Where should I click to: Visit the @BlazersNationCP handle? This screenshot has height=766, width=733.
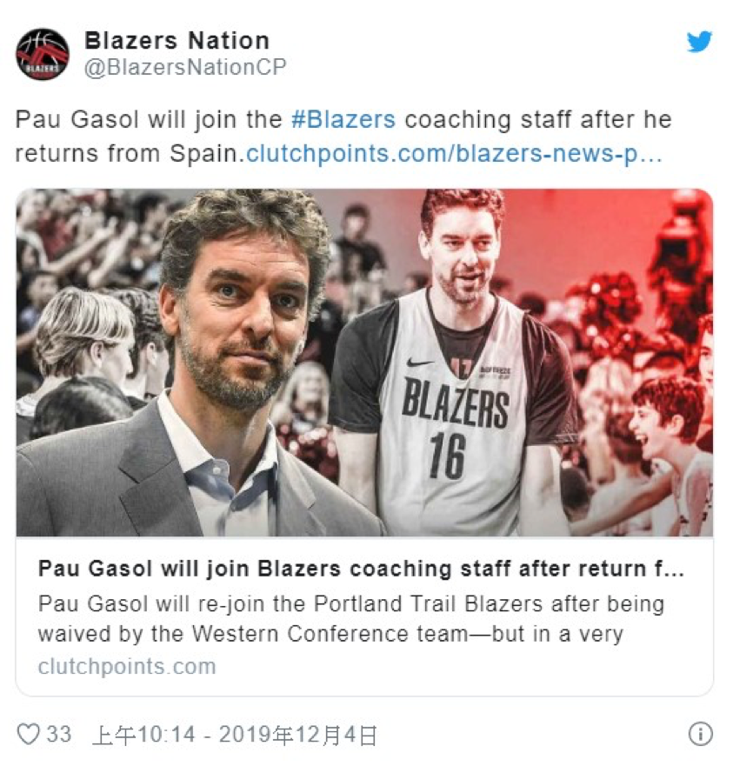[x=185, y=68]
